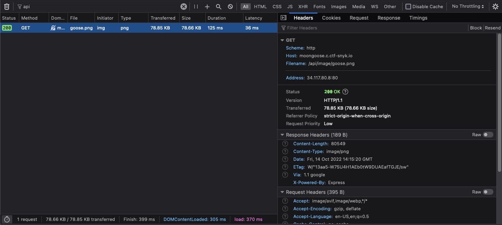Viewport: 502px width, 225px height.
Task: Switch to the Headers tab
Action: (x=303, y=18)
